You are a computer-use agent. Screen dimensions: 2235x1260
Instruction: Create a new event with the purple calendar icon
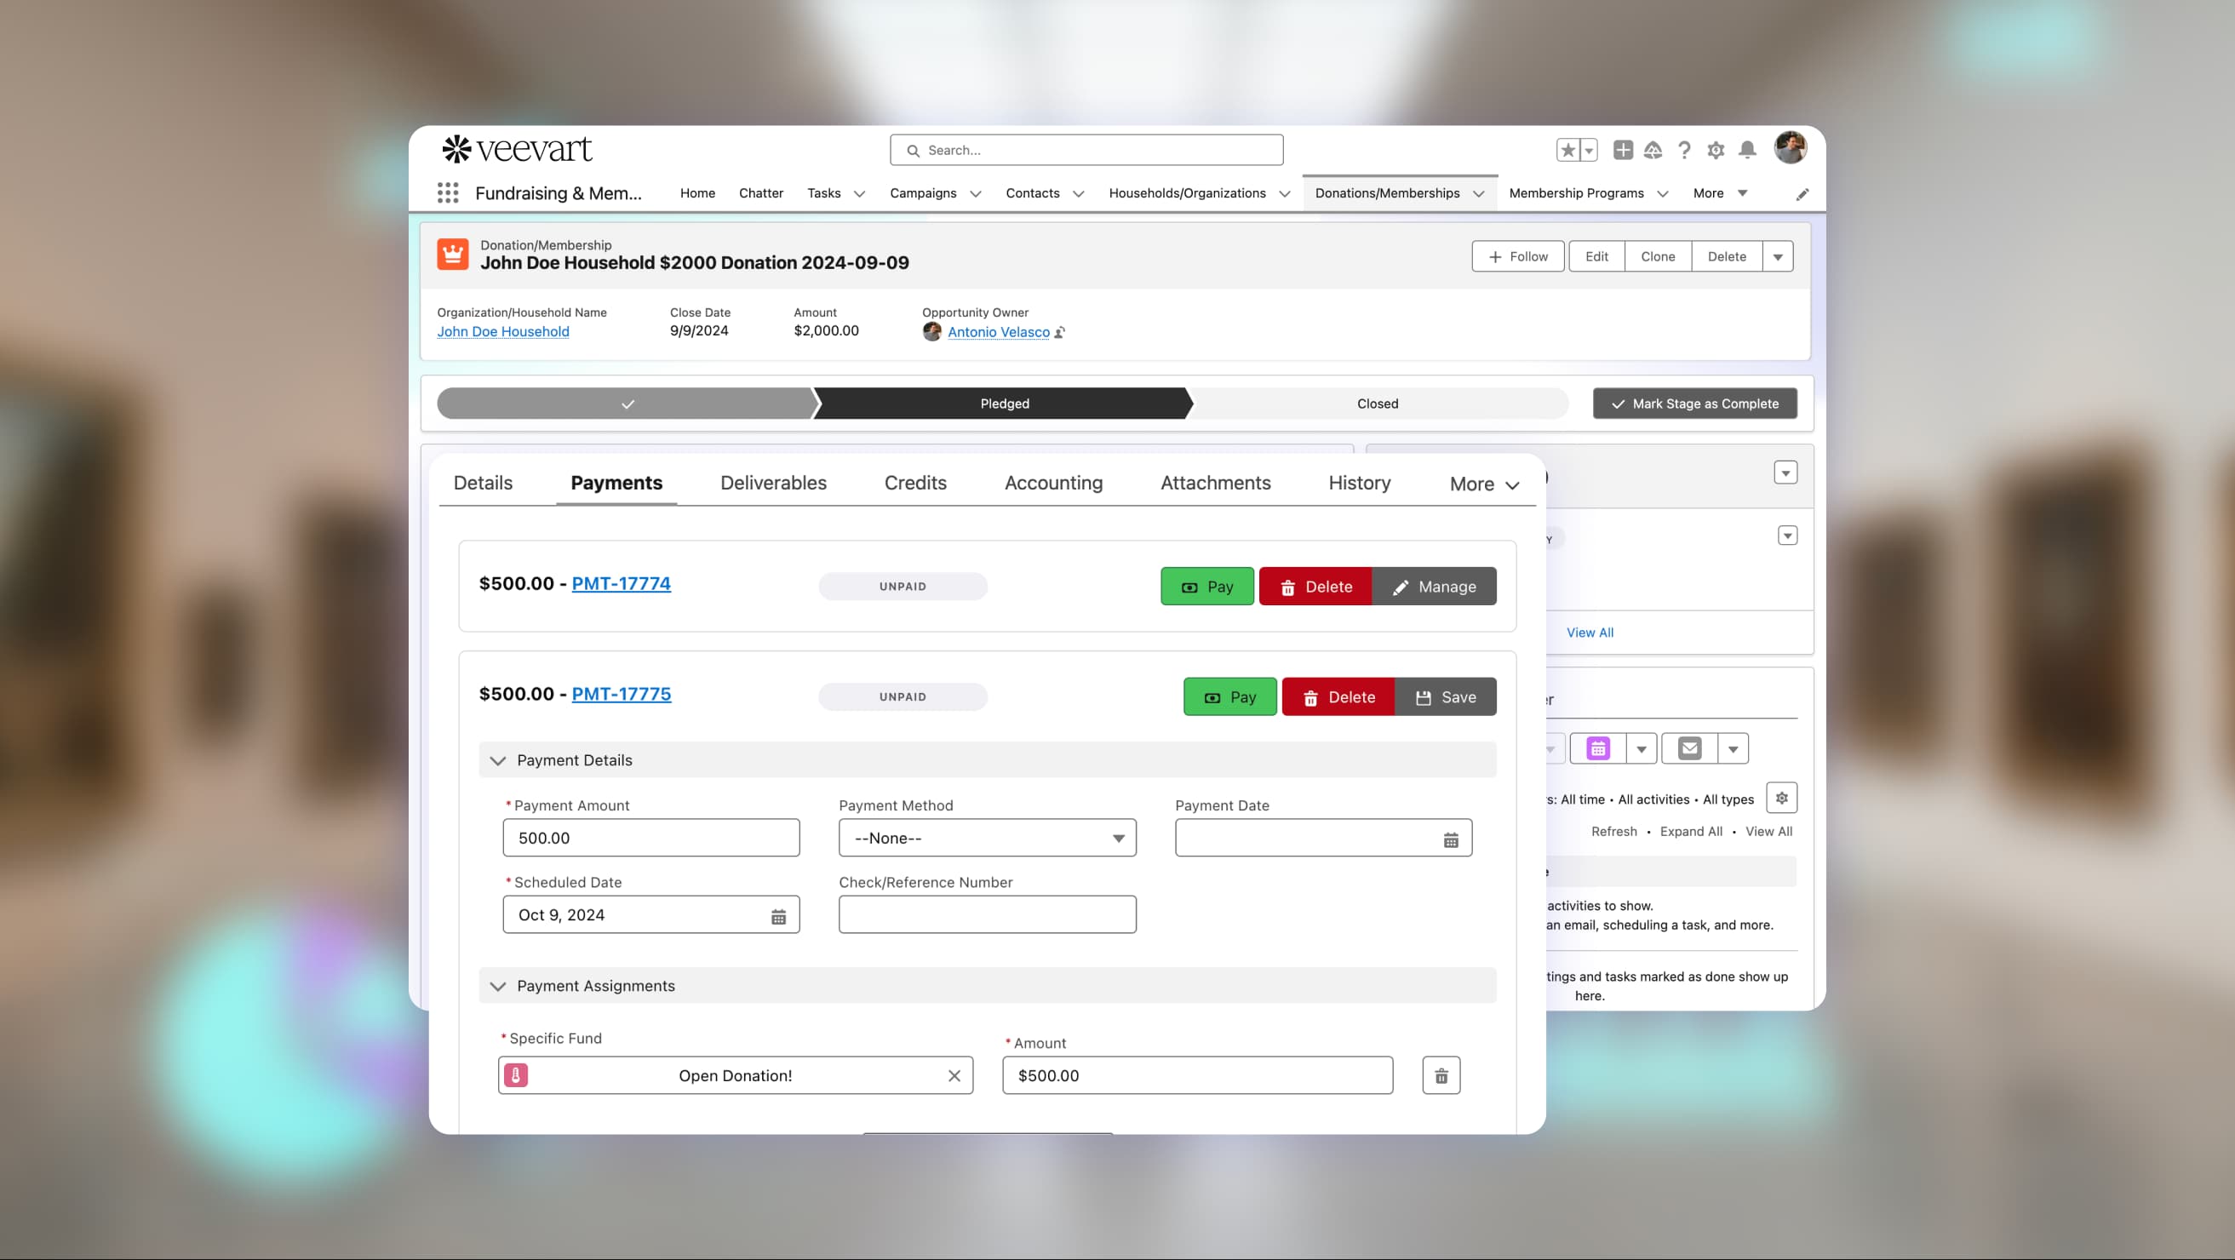1597,747
